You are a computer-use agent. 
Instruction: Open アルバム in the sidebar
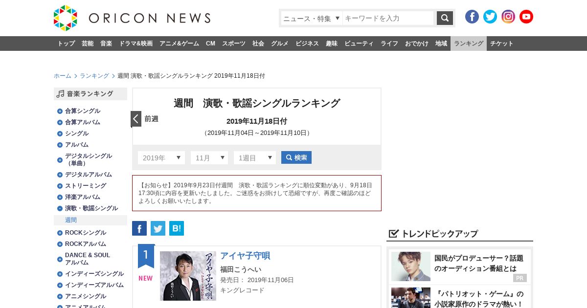pos(77,145)
